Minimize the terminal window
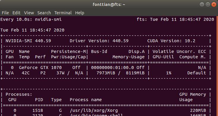This screenshot has height=116, width=218. [x=202, y=4]
